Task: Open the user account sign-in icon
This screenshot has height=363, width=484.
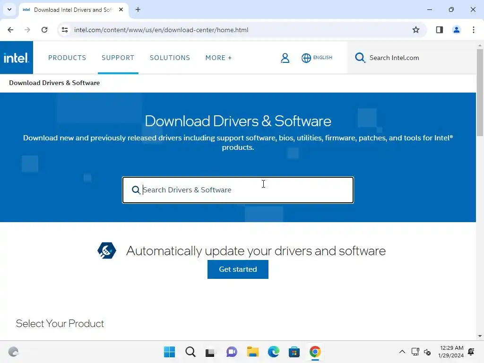Action: (285, 58)
